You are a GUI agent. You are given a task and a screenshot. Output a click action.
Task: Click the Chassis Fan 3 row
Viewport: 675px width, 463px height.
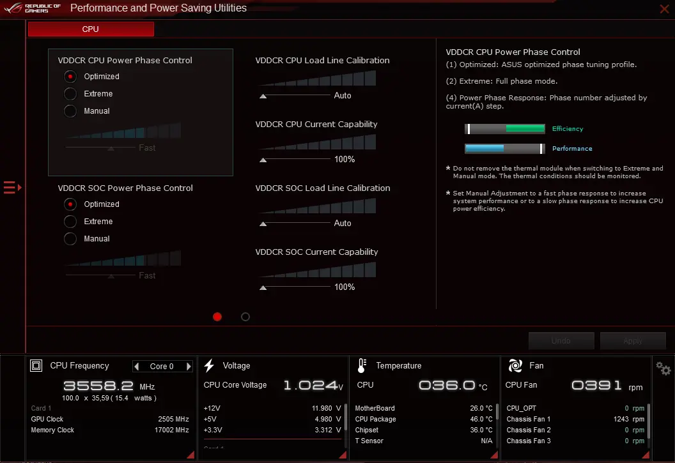click(x=575, y=441)
